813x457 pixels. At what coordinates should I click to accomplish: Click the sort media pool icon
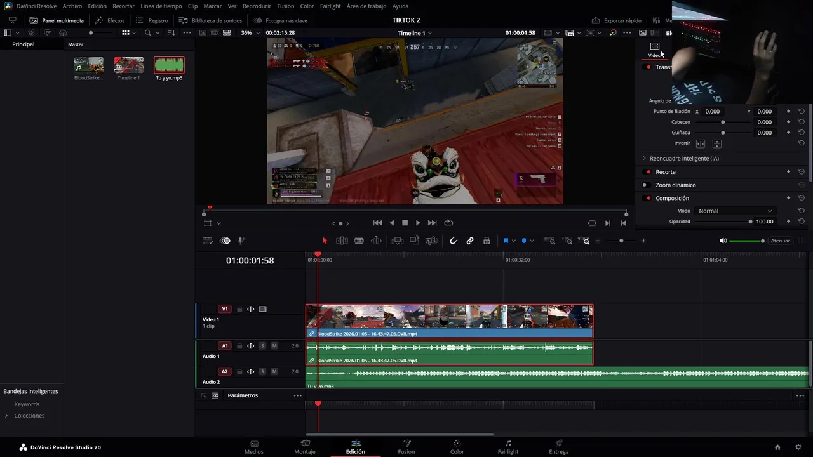pos(171,32)
